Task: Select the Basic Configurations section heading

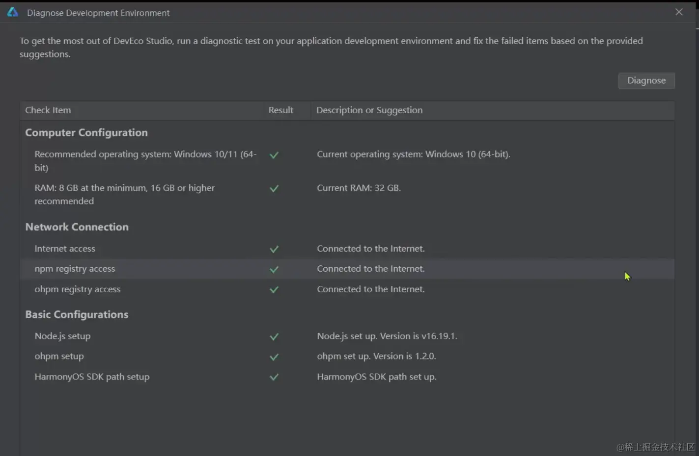Action: tap(77, 315)
